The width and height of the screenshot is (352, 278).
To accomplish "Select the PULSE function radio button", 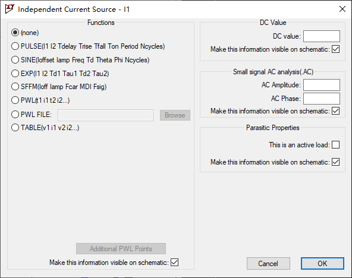I will (x=15, y=46).
